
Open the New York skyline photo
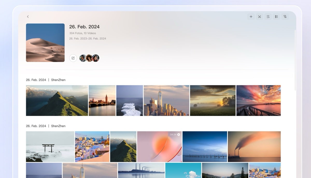pos(166,100)
